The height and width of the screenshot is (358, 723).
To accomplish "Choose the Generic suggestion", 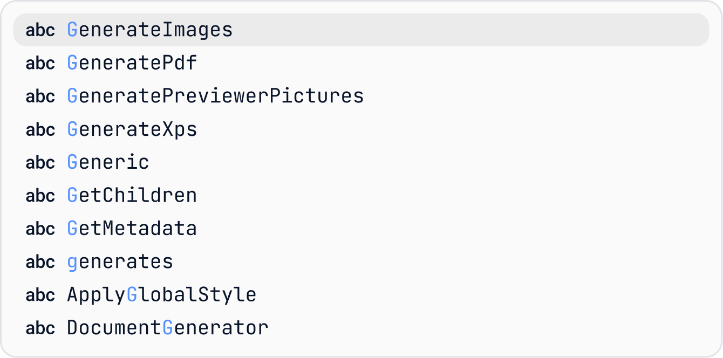I will pyautogui.click(x=361, y=162).
